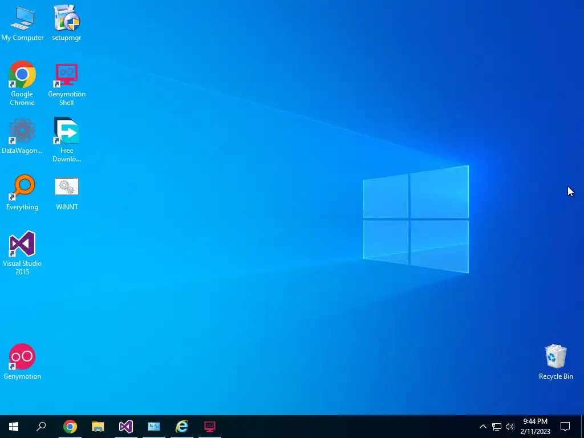Open the blue window app in the taskbar
The width and height of the screenshot is (584, 438).
coord(154,427)
